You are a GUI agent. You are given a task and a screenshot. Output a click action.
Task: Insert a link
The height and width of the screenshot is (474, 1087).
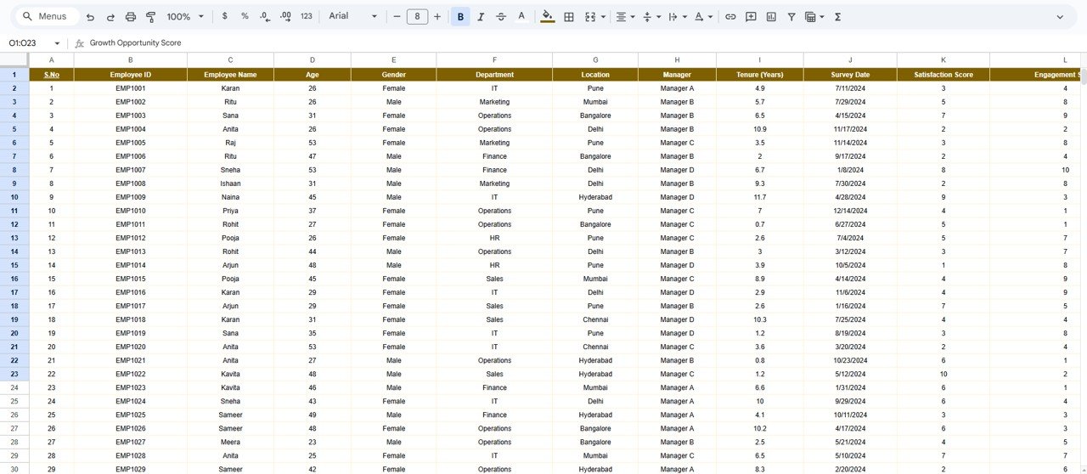coord(730,16)
